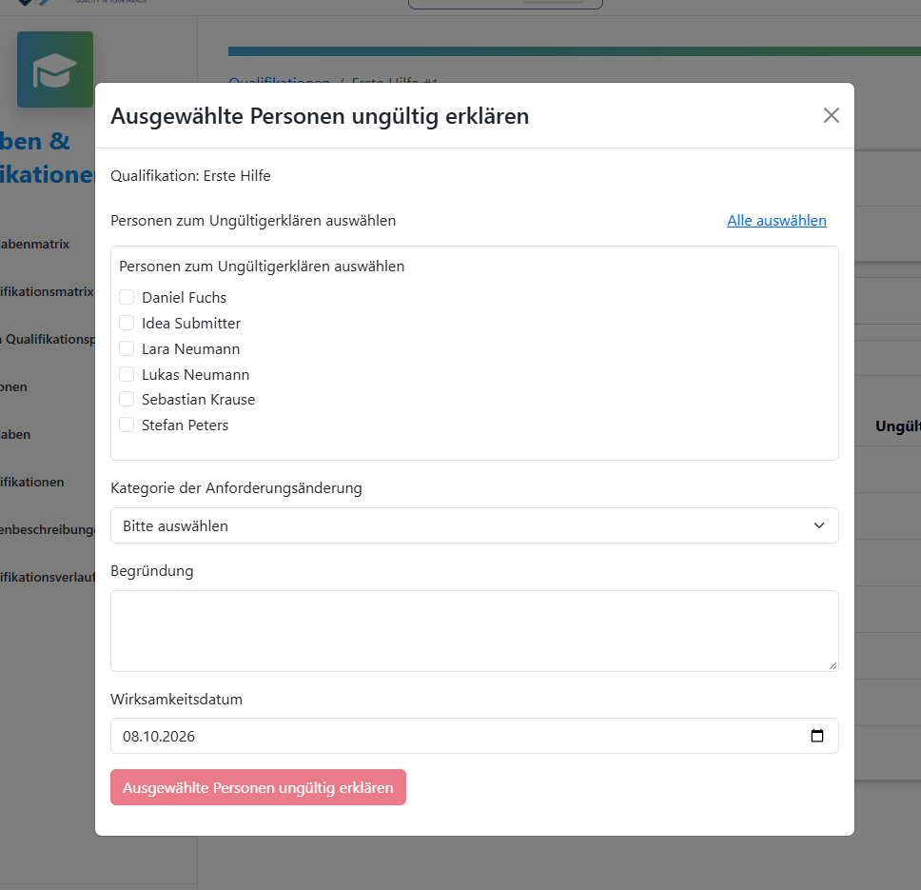Open the Kategorie der Anforderungsänderung dropdown
The image size is (921, 890).
click(474, 525)
